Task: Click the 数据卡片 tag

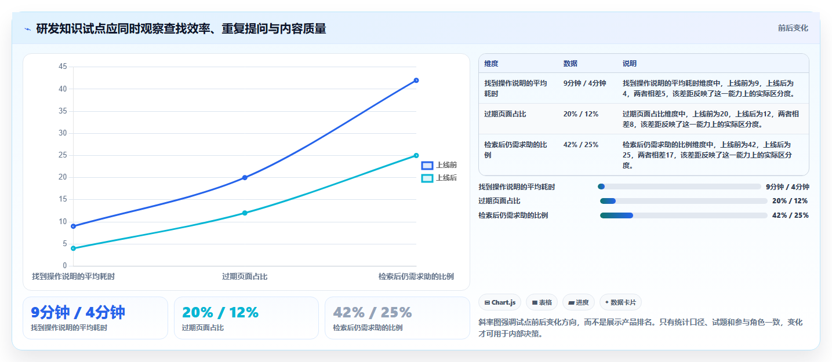Action: (x=620, y=302)
